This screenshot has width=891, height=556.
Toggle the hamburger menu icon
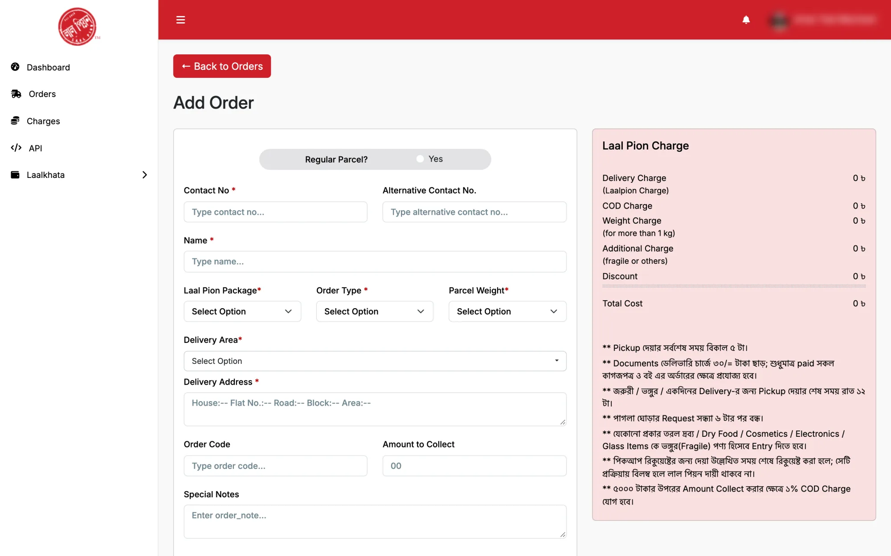(x=180, y=20)
